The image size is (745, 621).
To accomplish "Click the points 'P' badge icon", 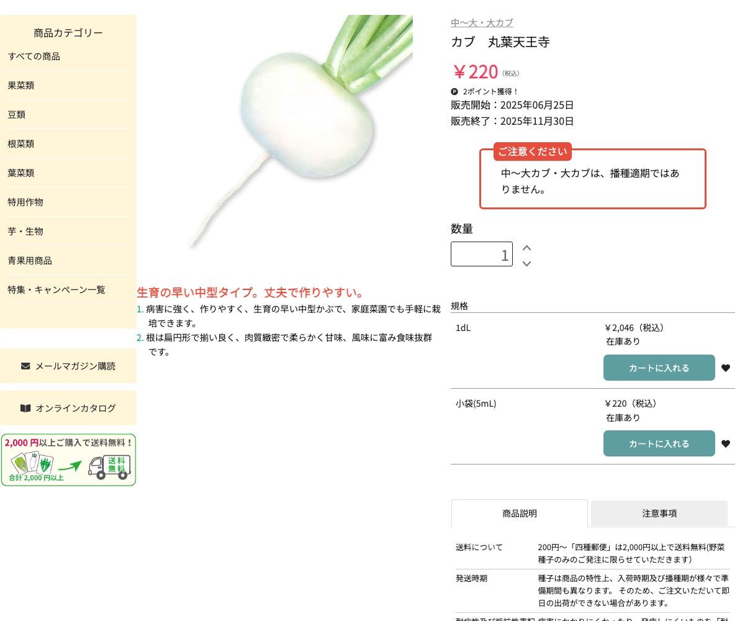I will pyautogui.click(x=454, y=91).
